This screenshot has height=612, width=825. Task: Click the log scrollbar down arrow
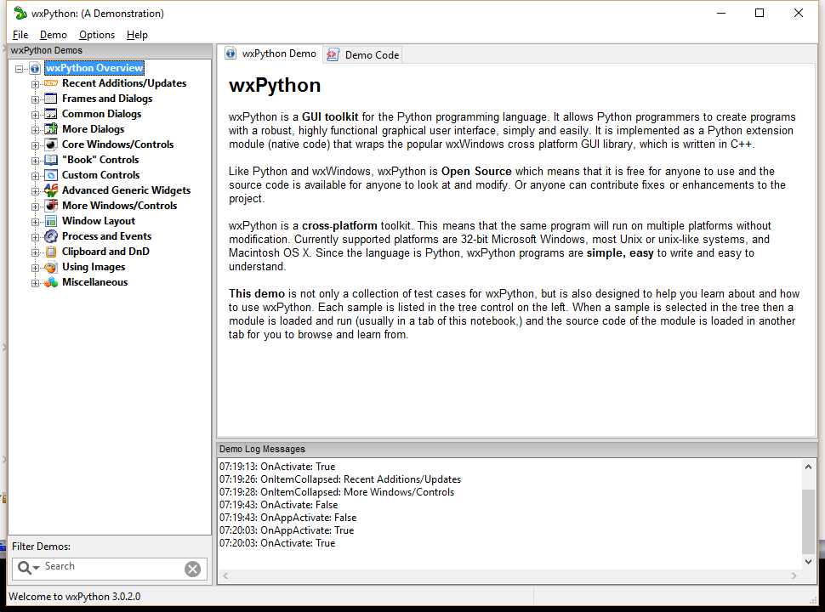[808, 562]
